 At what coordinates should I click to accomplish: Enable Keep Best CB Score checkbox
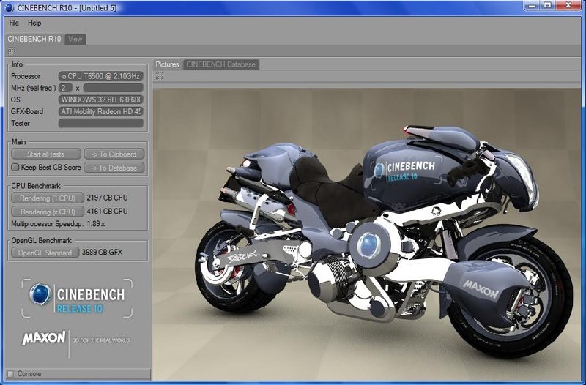[x=15, y=168]
